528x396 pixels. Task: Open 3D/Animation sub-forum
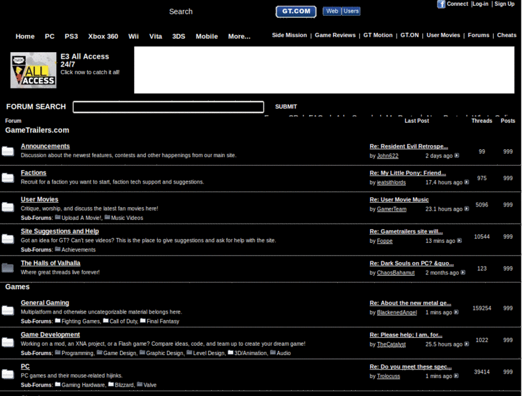pos(251,353)
